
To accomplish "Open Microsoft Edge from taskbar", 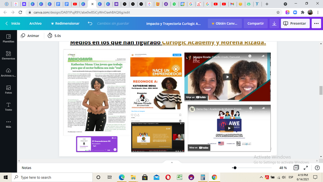I will pyautogui.click(x=122, y=177).
